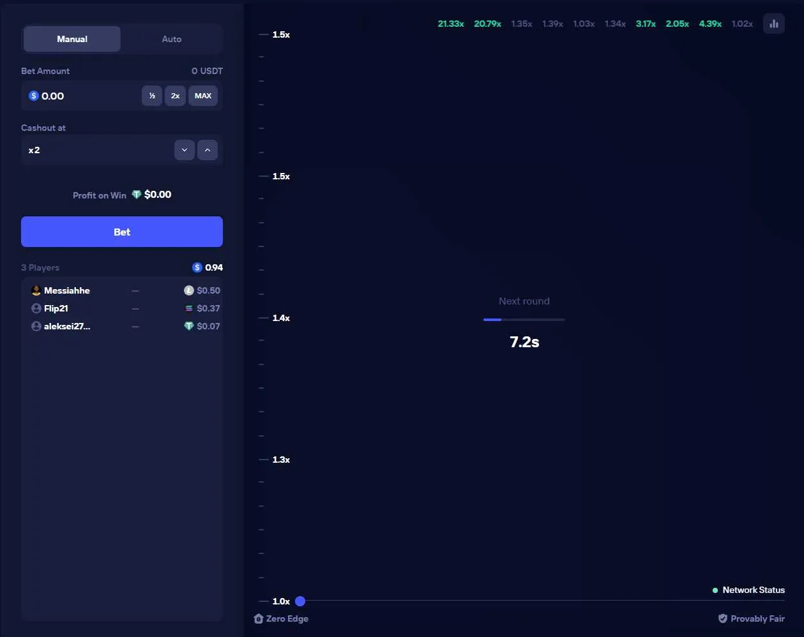Click aleksei27's profile avatar icon
The image size is (804, 637).
click(x=36, y=326)
